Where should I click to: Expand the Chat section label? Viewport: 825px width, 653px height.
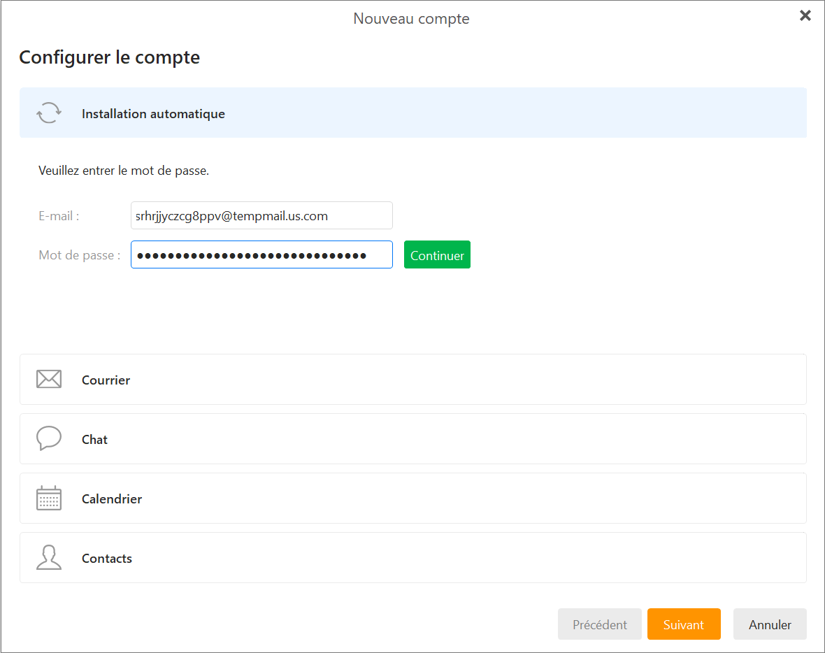tap(94, 440)
